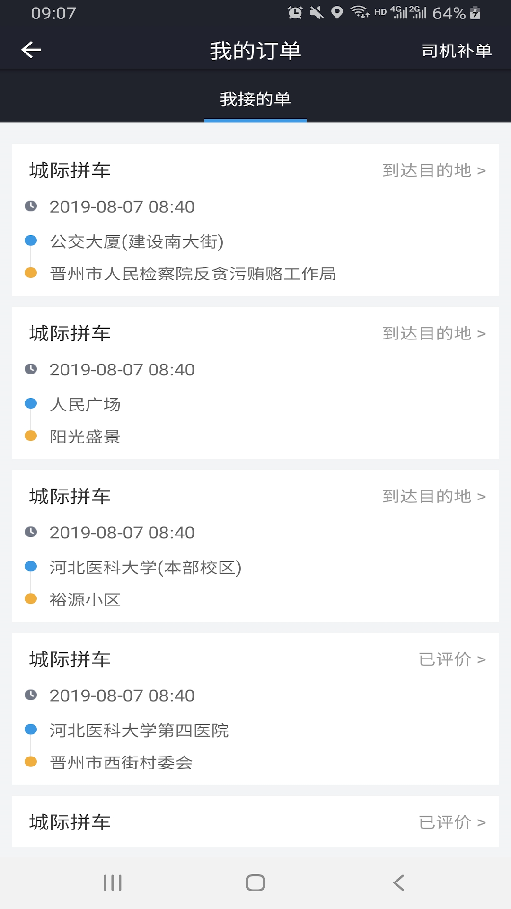Tap blue pickup dot for 人民广场

31,403
